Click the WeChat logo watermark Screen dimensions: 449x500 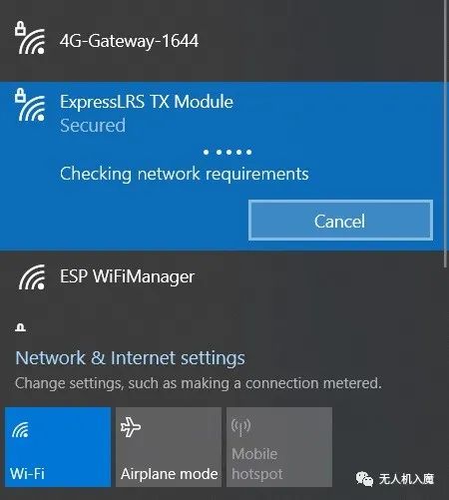(364, 479)
